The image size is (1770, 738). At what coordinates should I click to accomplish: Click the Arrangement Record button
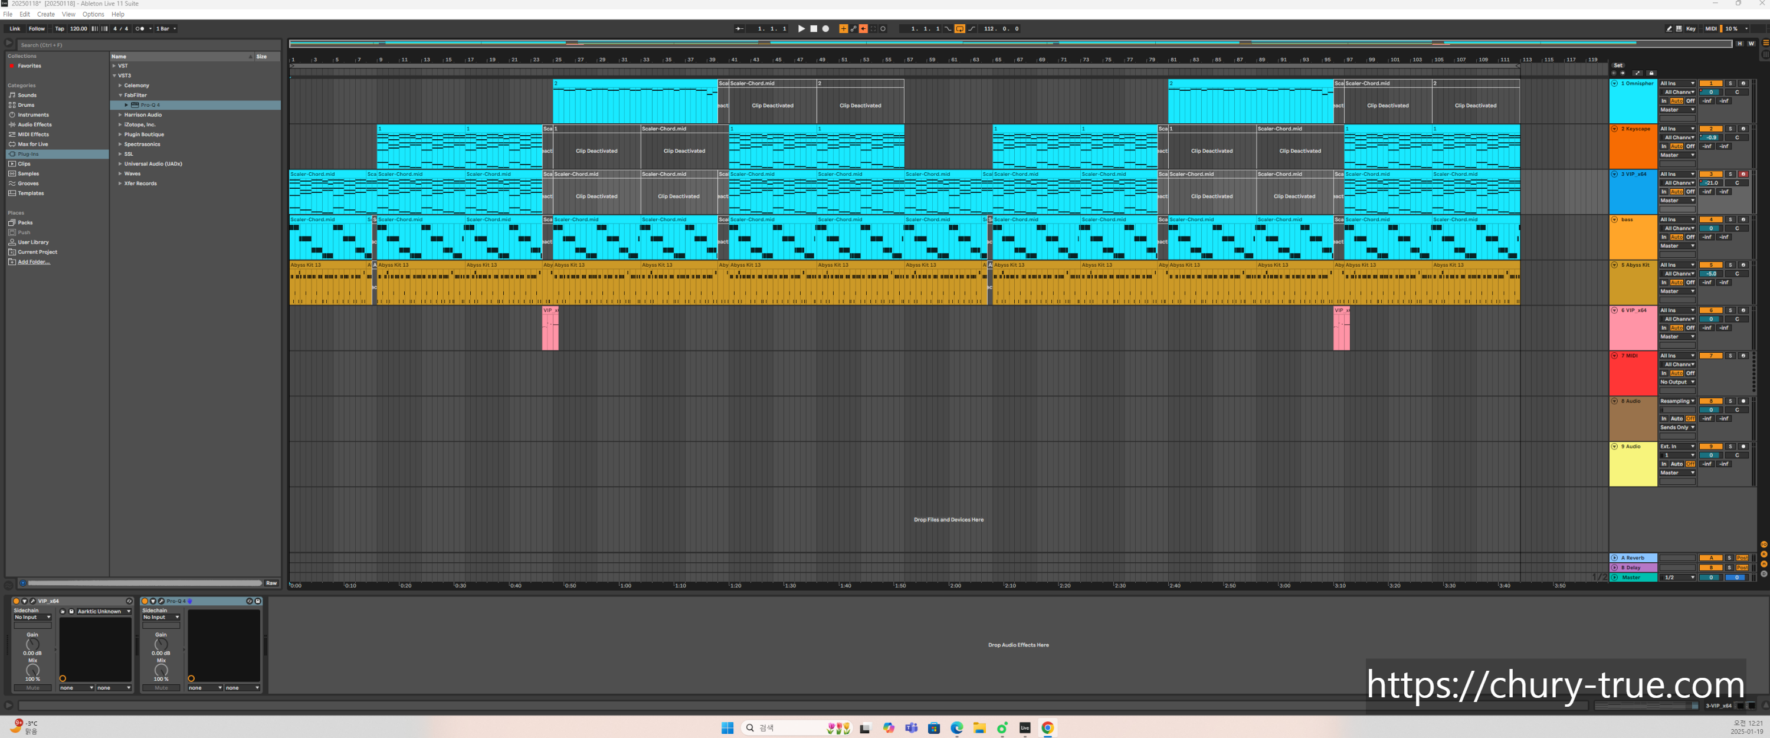pos(825,29)
